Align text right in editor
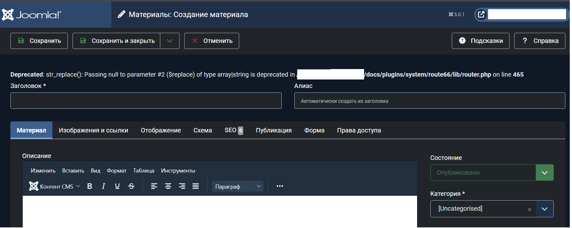 182,186
